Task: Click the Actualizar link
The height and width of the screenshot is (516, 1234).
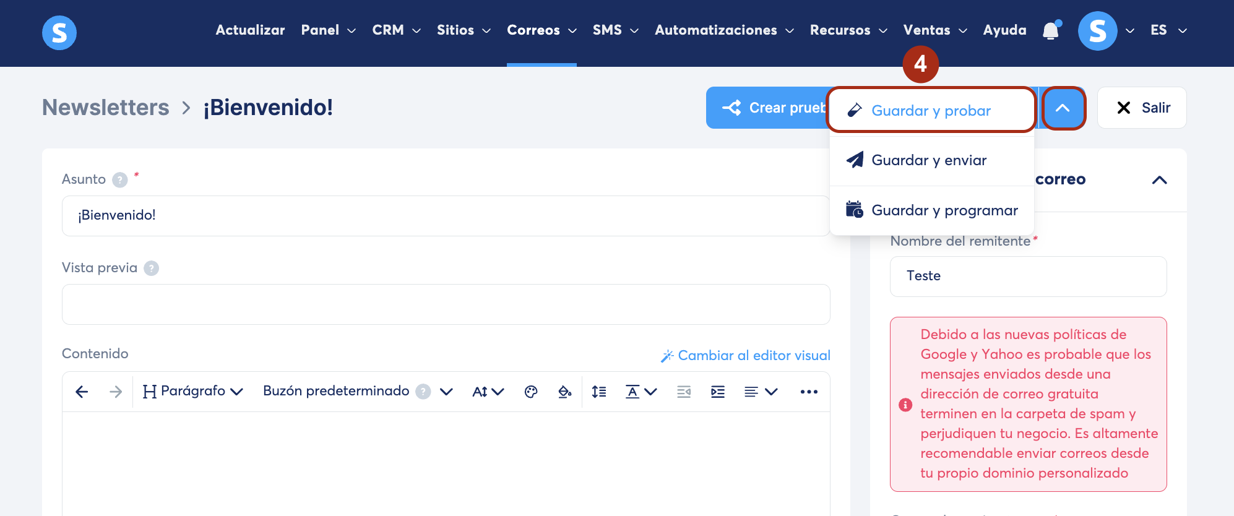Action: point(250,30)
